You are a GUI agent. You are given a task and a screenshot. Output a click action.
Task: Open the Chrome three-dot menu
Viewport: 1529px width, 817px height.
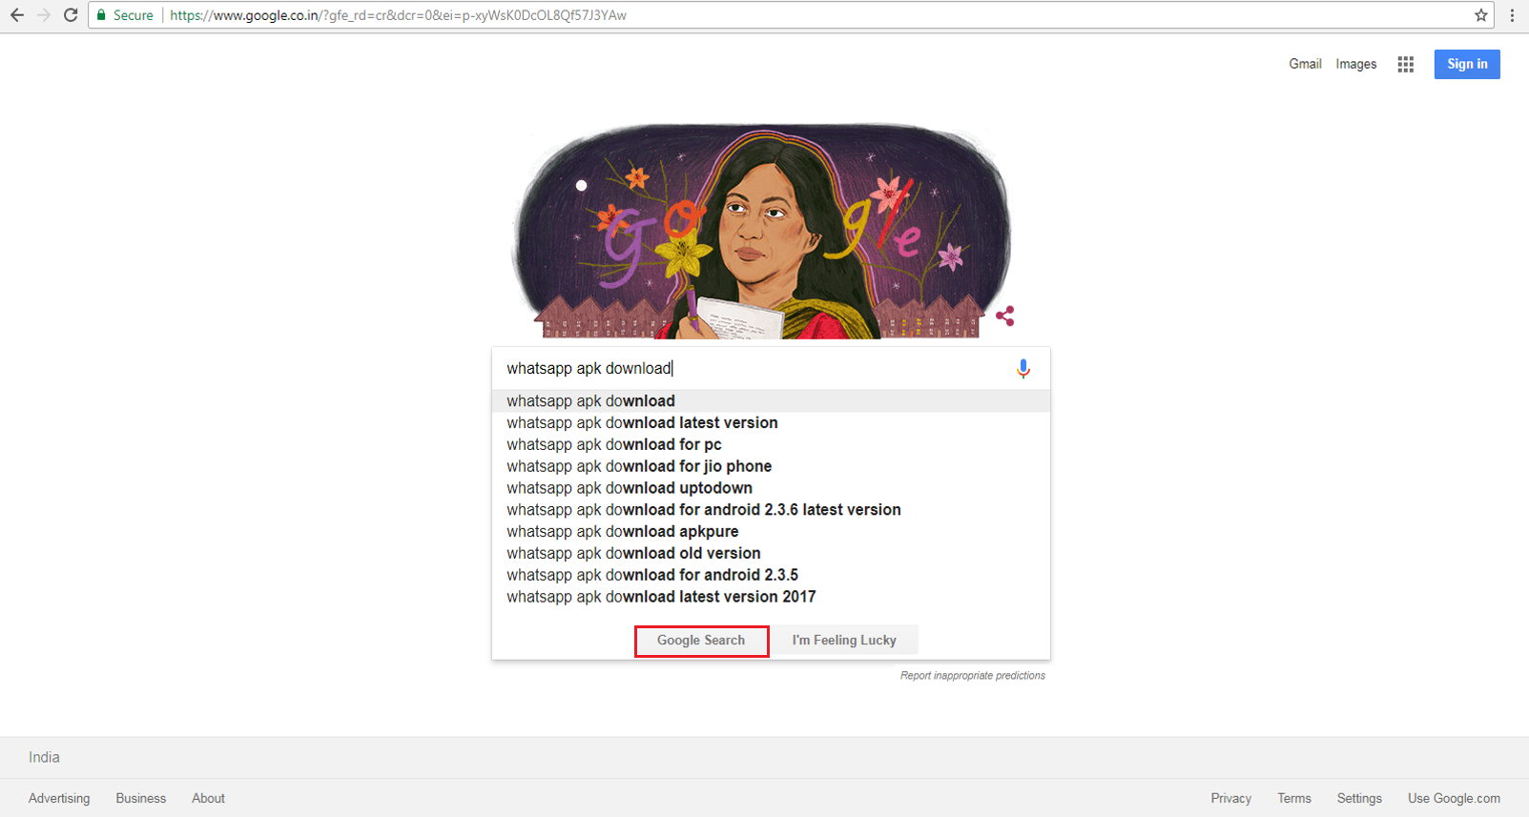tap(1512, 15)
